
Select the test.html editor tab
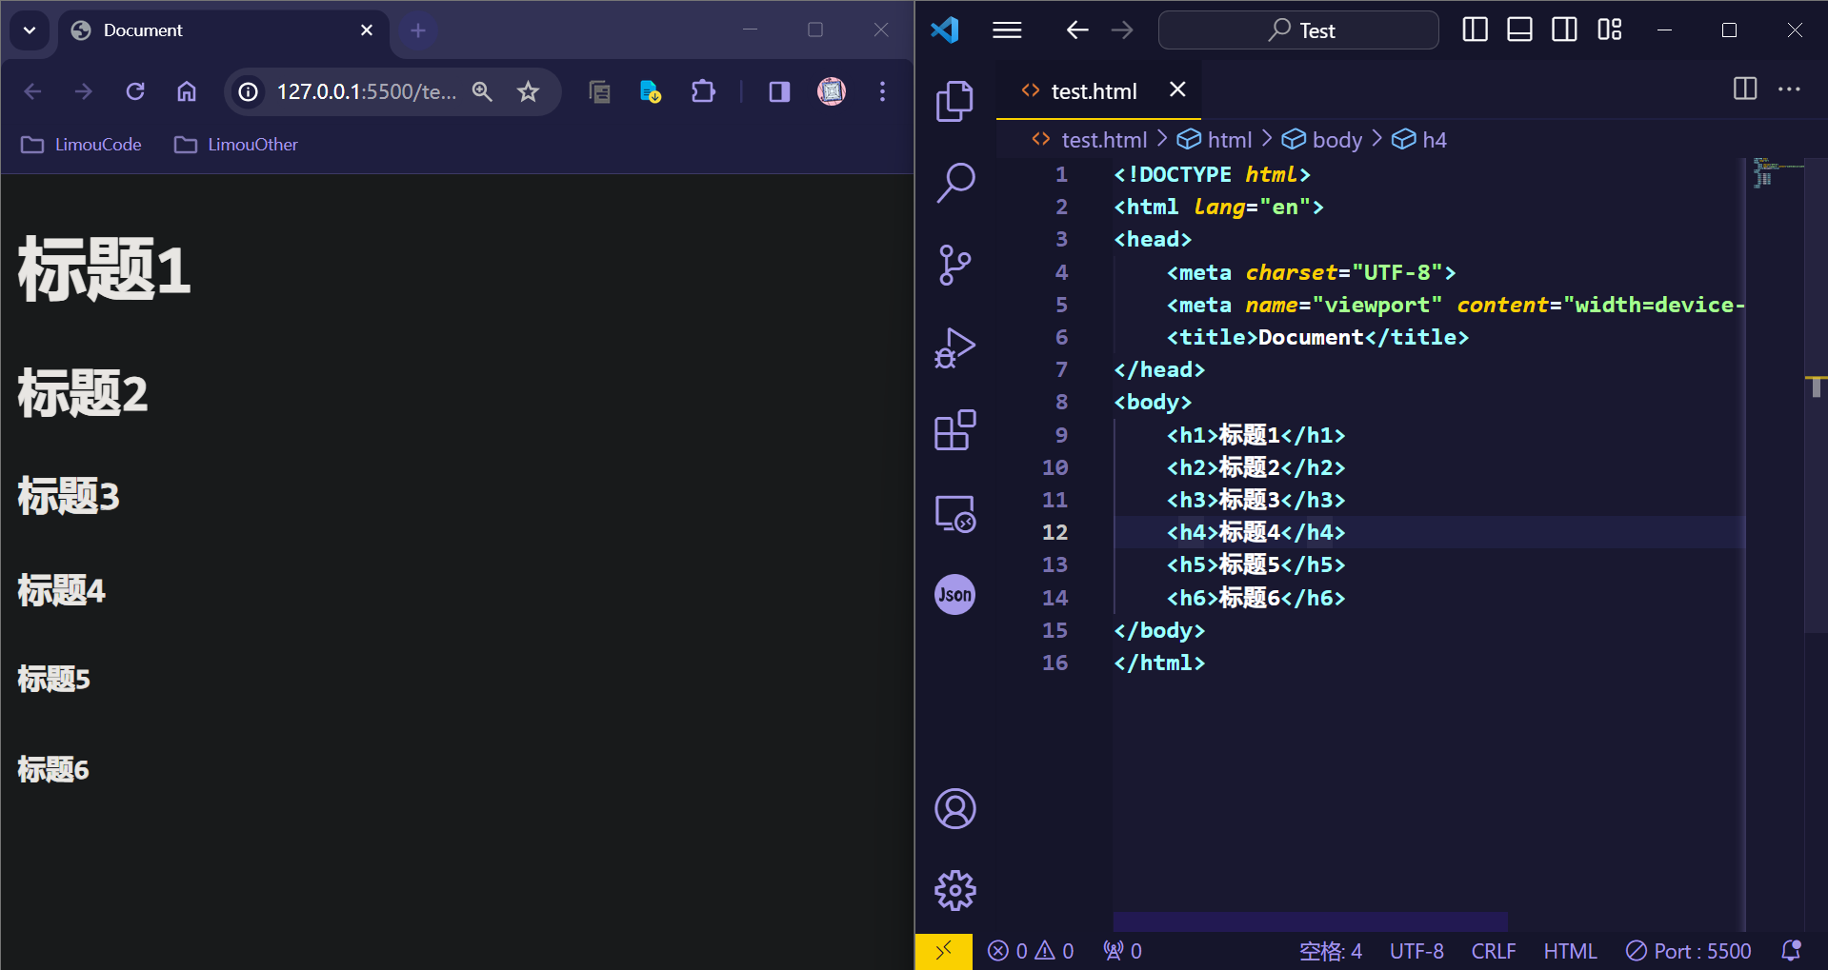click(1093, 91)
